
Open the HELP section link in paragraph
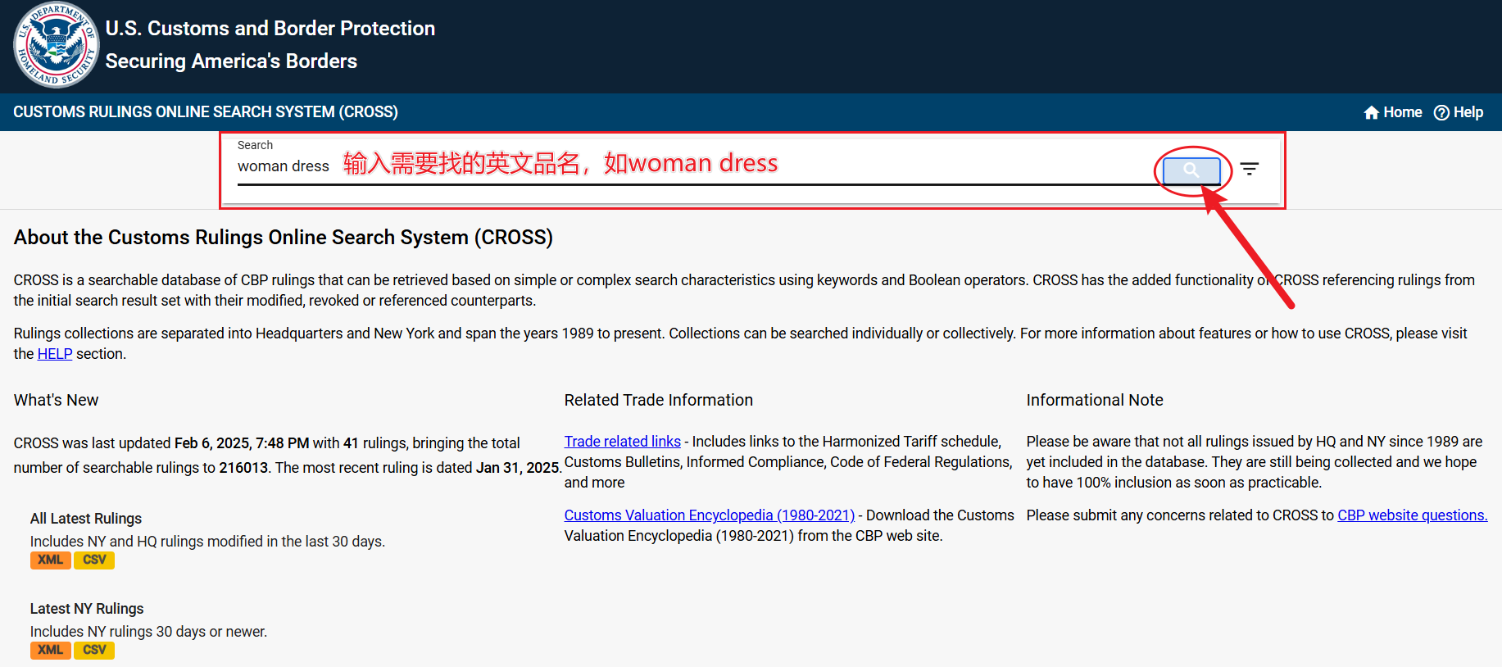coord(55,354)
